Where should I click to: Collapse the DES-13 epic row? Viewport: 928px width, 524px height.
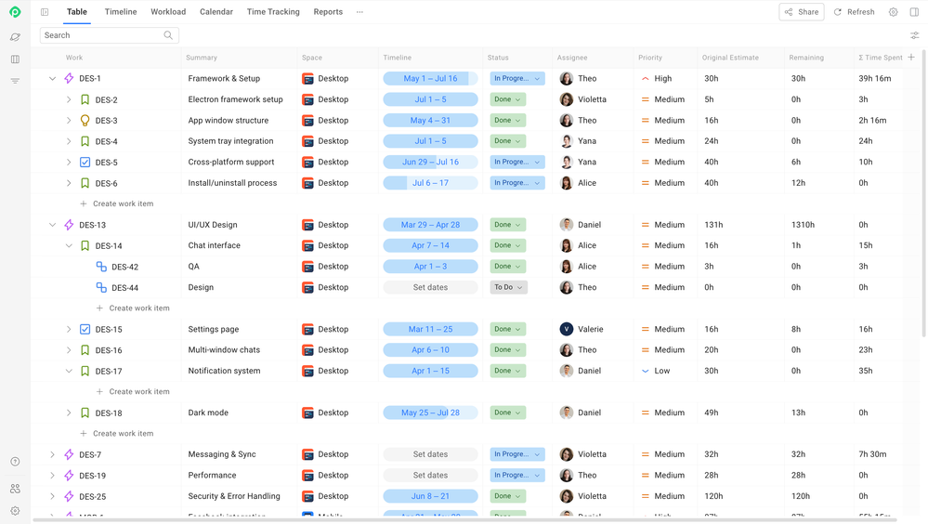[52, 225]
